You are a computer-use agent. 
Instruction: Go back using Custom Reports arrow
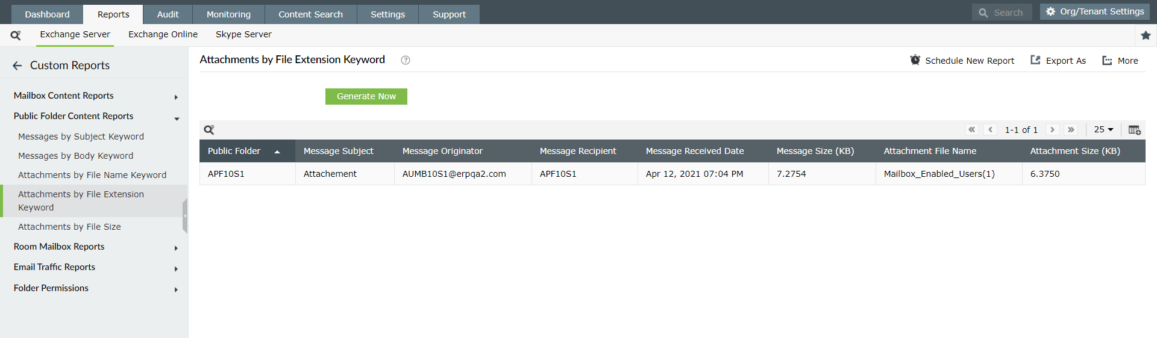click(x=17, y=66)
